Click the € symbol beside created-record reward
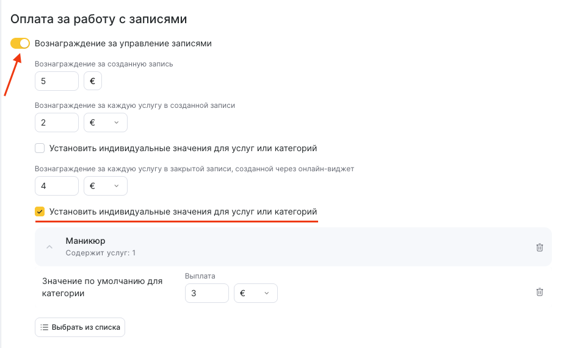 (92, 81)
